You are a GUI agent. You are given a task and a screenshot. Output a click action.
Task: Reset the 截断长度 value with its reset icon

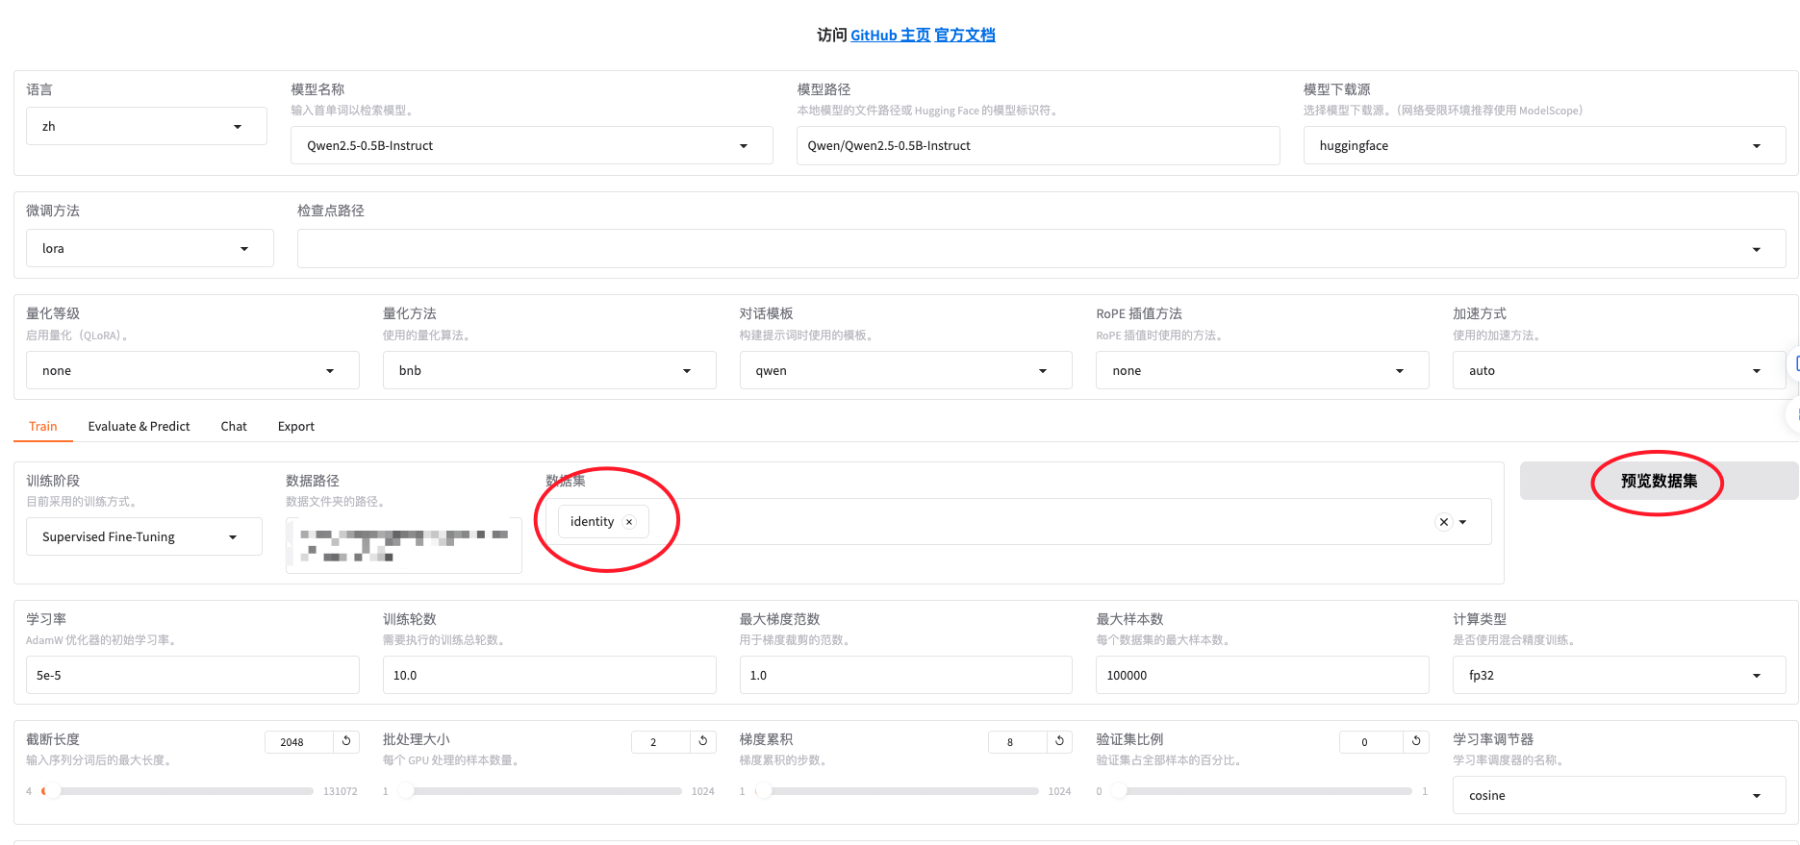[346, 741]
